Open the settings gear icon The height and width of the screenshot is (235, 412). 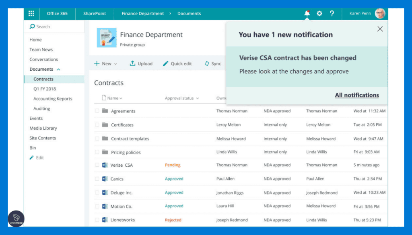pos(319,13)
